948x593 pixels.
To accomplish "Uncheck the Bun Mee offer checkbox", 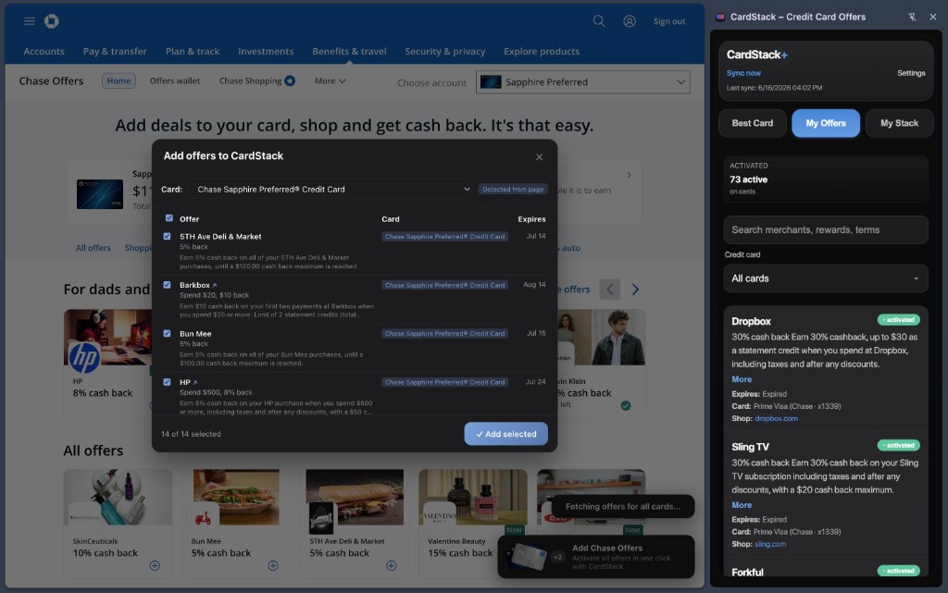I will (x=167, y=333).
